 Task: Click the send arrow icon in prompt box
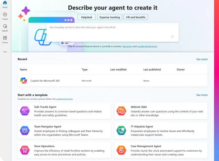pos(173,36)
